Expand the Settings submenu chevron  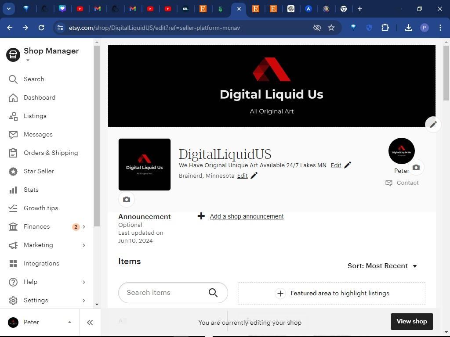click(x=84, y=300)
